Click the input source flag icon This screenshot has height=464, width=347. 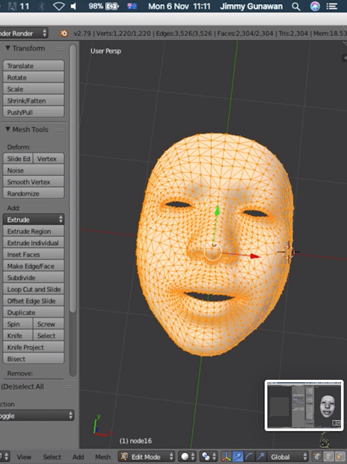tap(131, 6)
